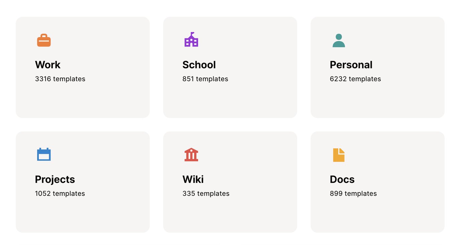457x245 pixels.
Task: Click the "851 templates" count text
Action: pos(205,79)
